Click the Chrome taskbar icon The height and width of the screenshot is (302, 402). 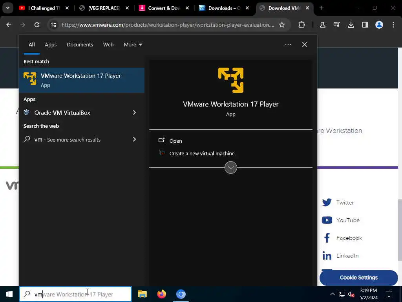coord(181,294)
